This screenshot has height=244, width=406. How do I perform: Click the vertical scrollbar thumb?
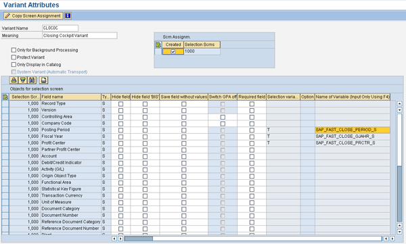pos(399,194)
